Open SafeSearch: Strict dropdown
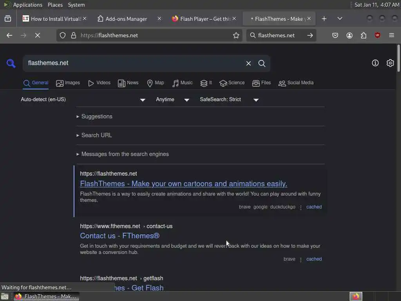The height and width of the screenshot is (301, 401). pyautogui.click(x=229, y=100)
